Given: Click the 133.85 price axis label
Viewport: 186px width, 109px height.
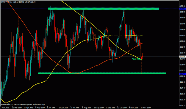Looking at the screenshot, I should 183,35.
